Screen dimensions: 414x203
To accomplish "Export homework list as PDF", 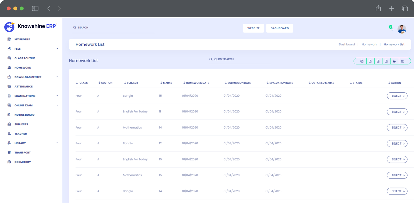I will (x=386, y=61).
